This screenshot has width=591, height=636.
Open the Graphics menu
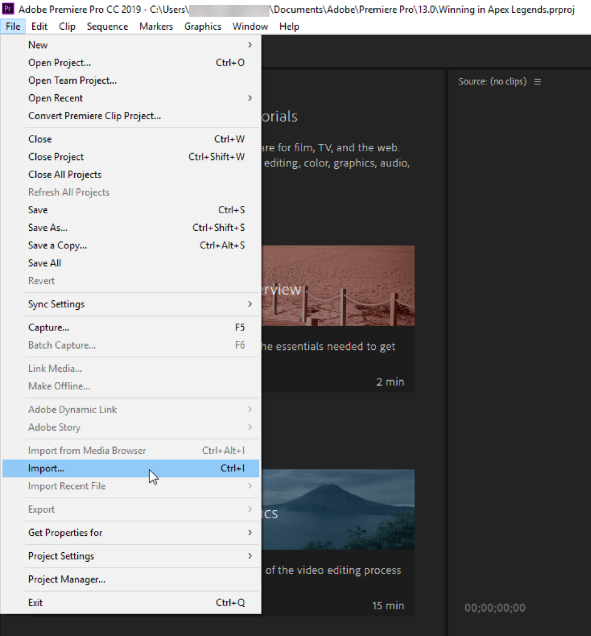coord(202,27)
